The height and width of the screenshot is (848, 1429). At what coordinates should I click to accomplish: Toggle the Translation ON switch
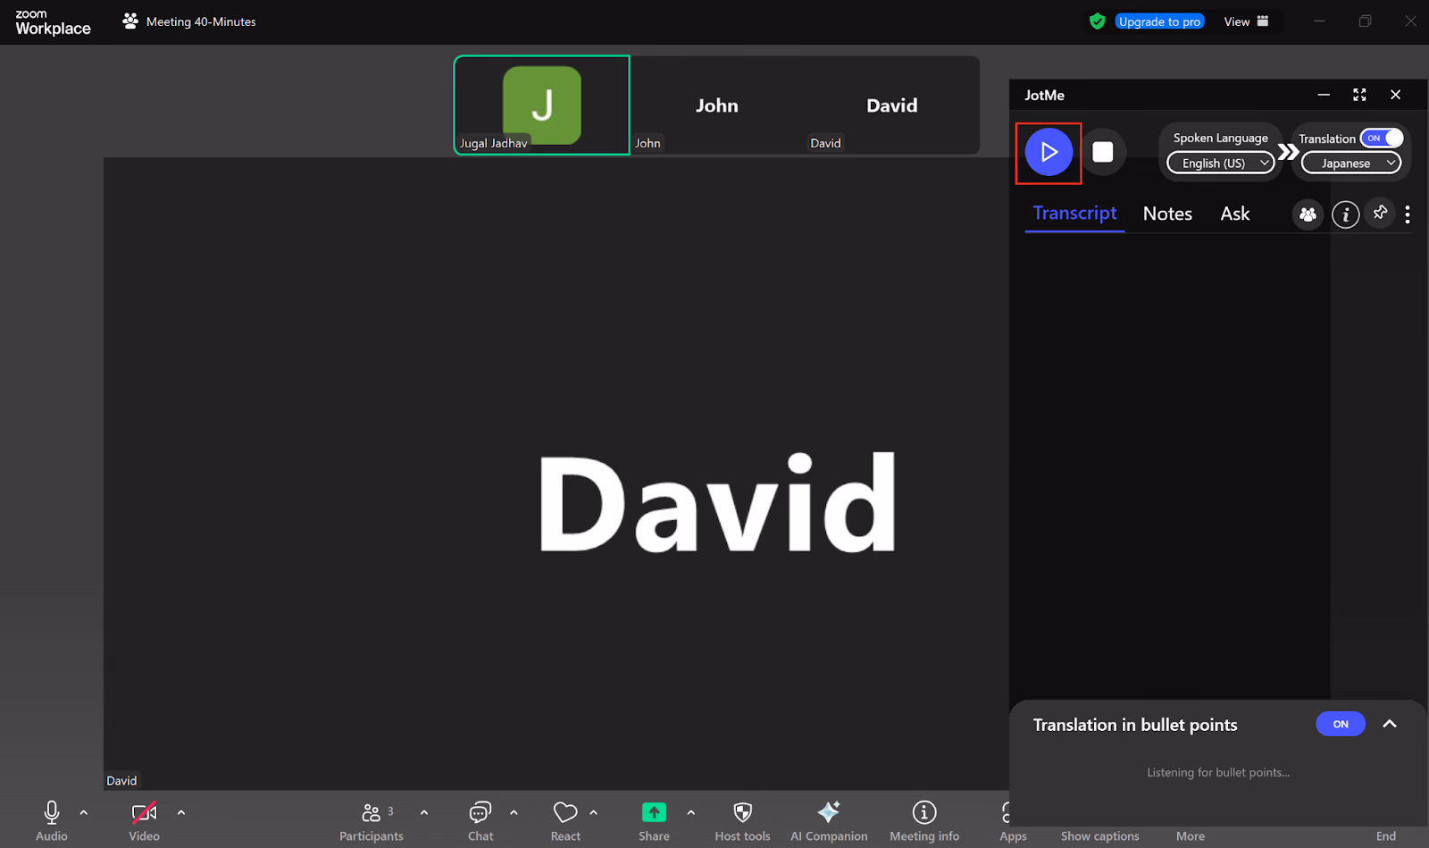click(1382, 139)
